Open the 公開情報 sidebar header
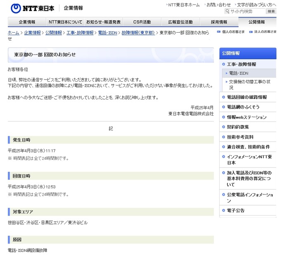 tap(248, 53)
